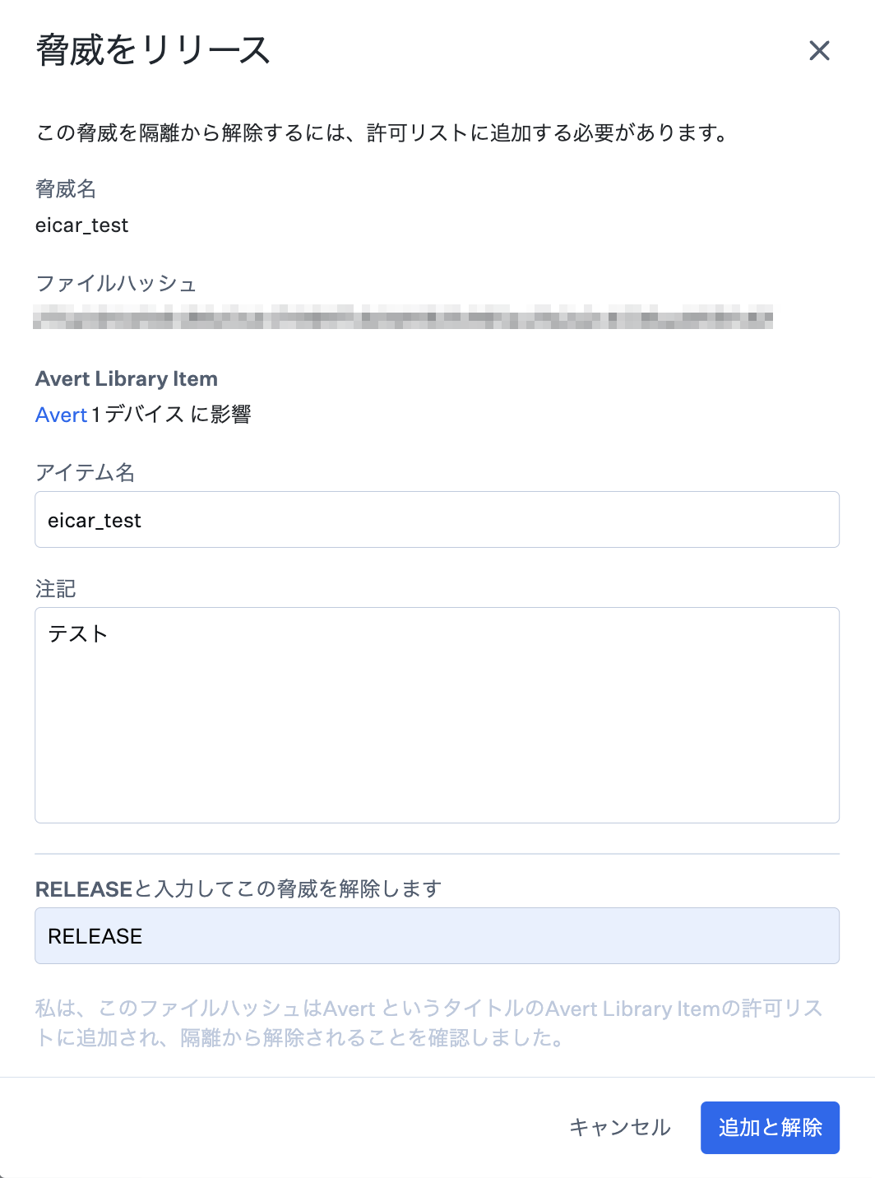Click the テスト text in notes
The height and width of the screenshot is (1178, 875).
point(78,633)
